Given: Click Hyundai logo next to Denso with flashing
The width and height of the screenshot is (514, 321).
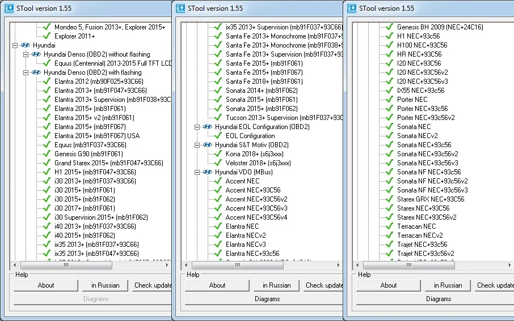Looking at the screenshot, I should point(36,72).
